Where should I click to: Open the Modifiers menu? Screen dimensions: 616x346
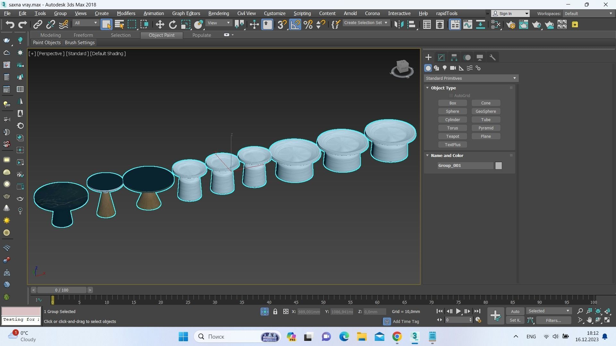(x=126, y=13)
